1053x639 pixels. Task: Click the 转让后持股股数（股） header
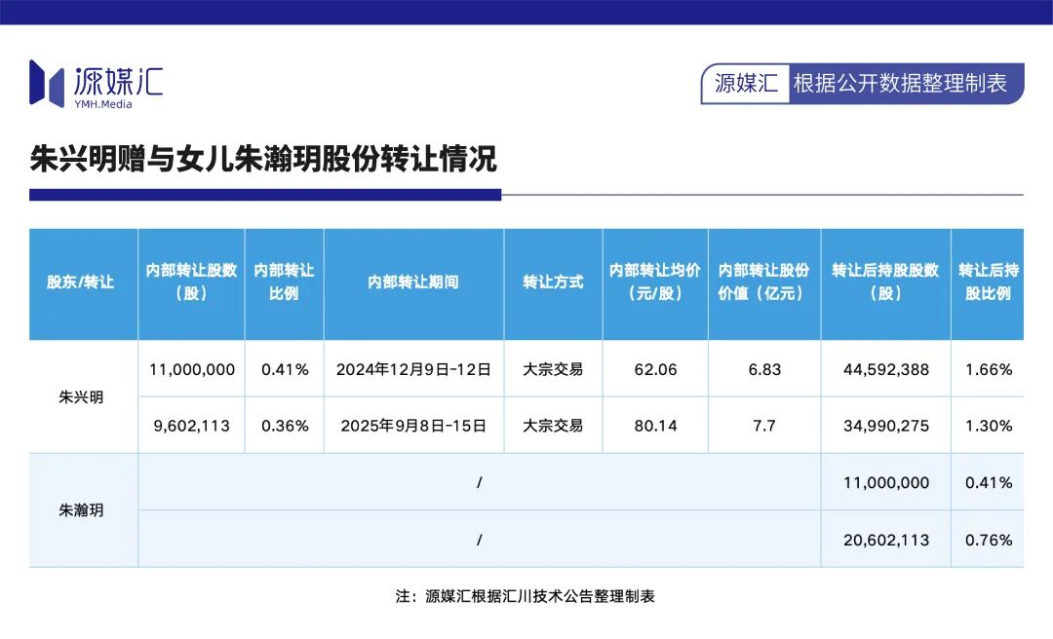click(885, 282)
